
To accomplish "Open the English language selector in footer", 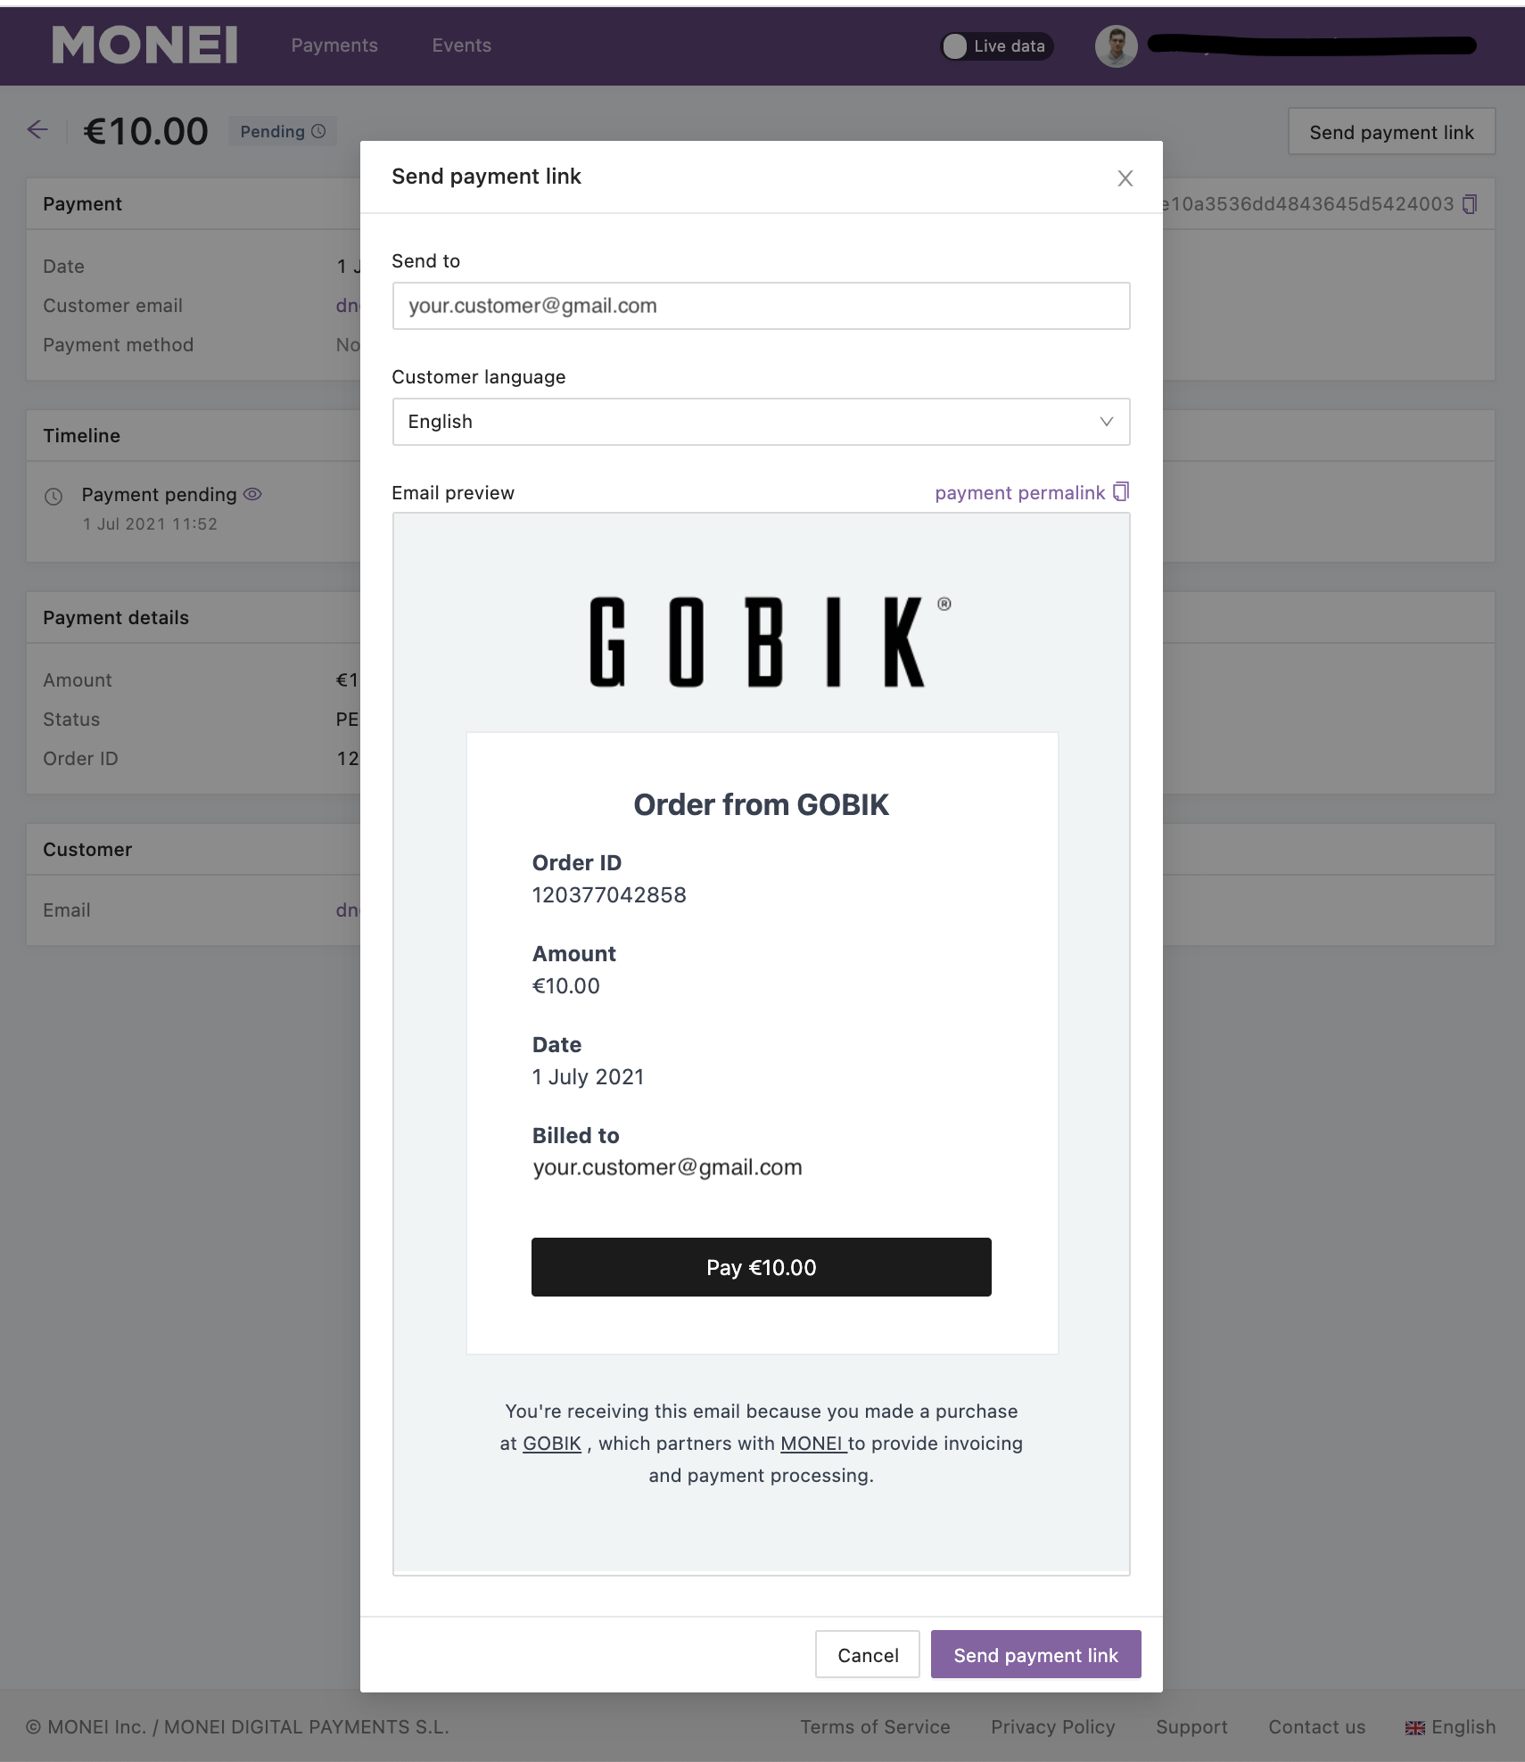I will pos(1450,1726).
